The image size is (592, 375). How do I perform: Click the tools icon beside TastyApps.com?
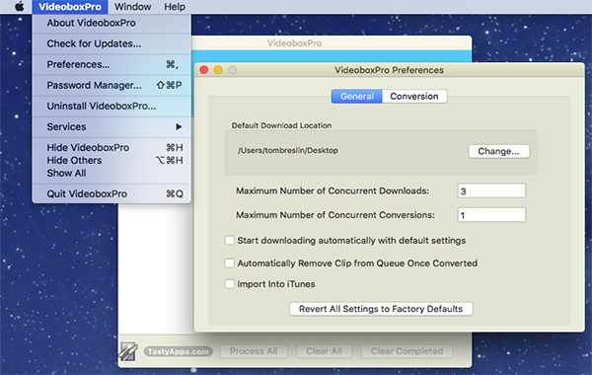(x=128, y=351)
